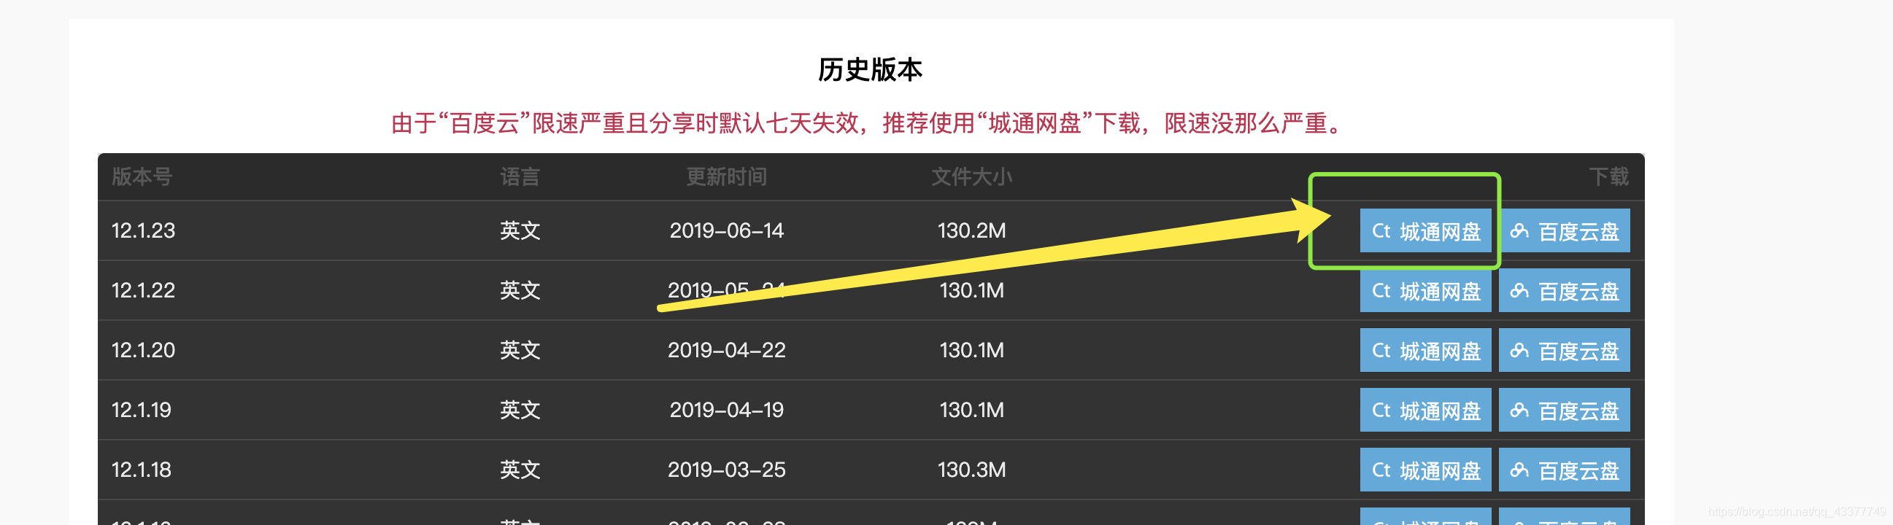Click version number 12.1.22 cell
The image size is (1893, 525).
click(x=143, y=291)
